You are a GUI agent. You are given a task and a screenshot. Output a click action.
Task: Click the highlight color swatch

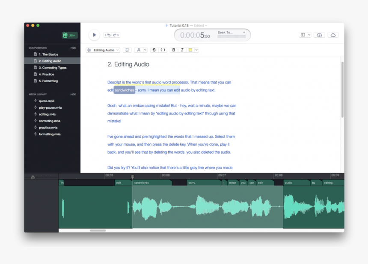(190, 50)
